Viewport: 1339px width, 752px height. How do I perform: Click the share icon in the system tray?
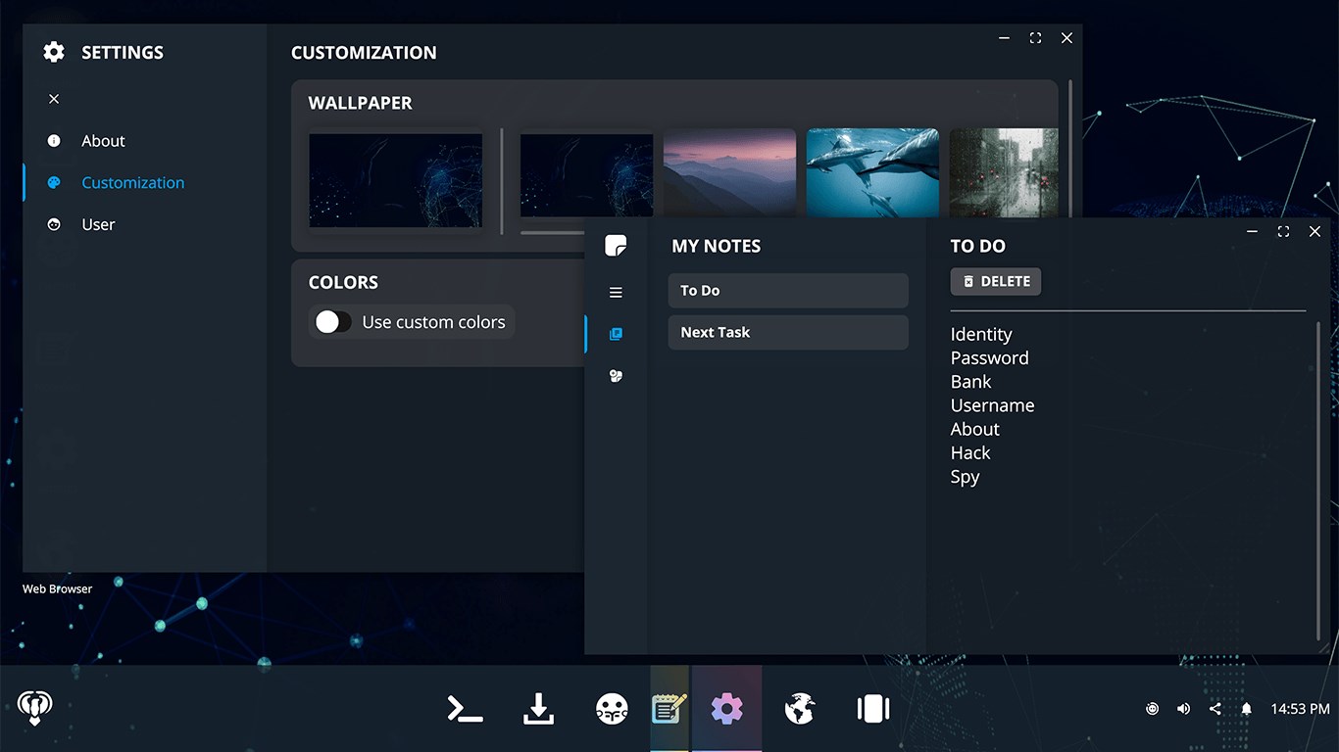1215,709
